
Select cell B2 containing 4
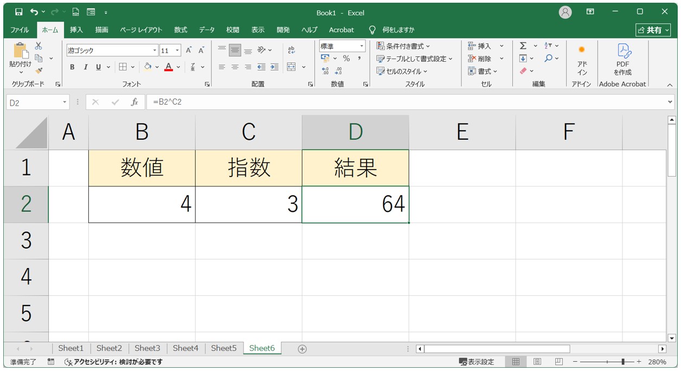[142, 204]
